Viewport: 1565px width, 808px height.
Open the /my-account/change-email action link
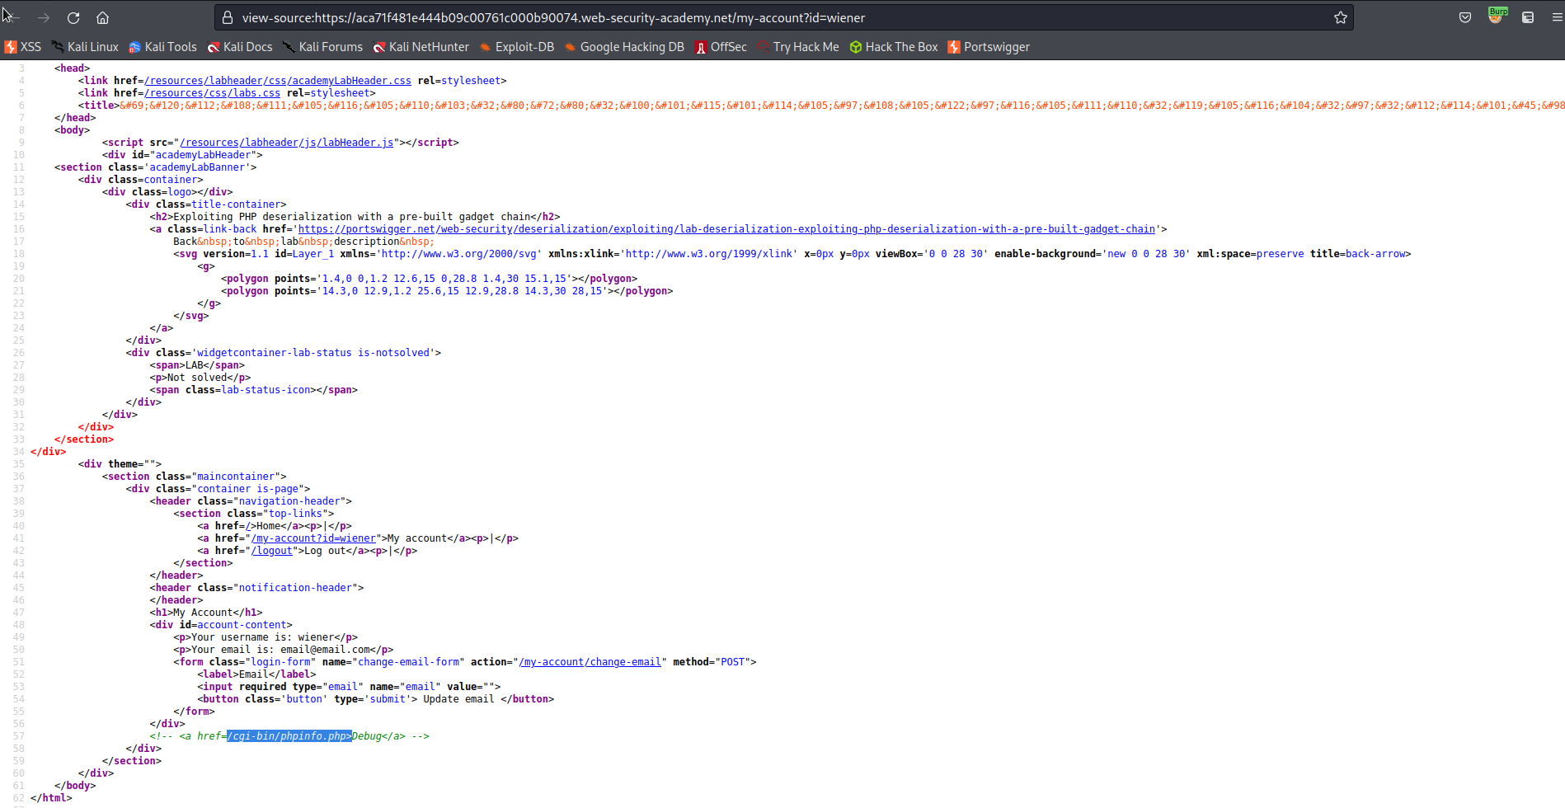click(x=590, y=662)
